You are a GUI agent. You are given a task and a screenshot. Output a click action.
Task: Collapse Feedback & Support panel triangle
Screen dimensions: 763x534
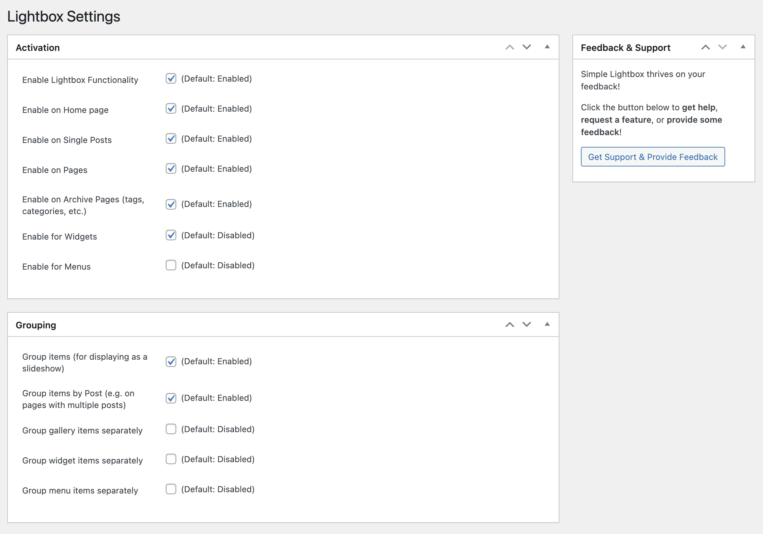pyautogui.click(x=743, y=47)
